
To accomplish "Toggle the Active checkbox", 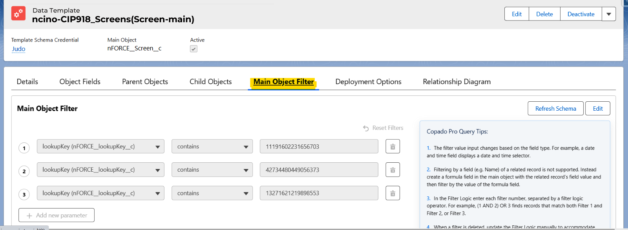I will tap(194, 49).
